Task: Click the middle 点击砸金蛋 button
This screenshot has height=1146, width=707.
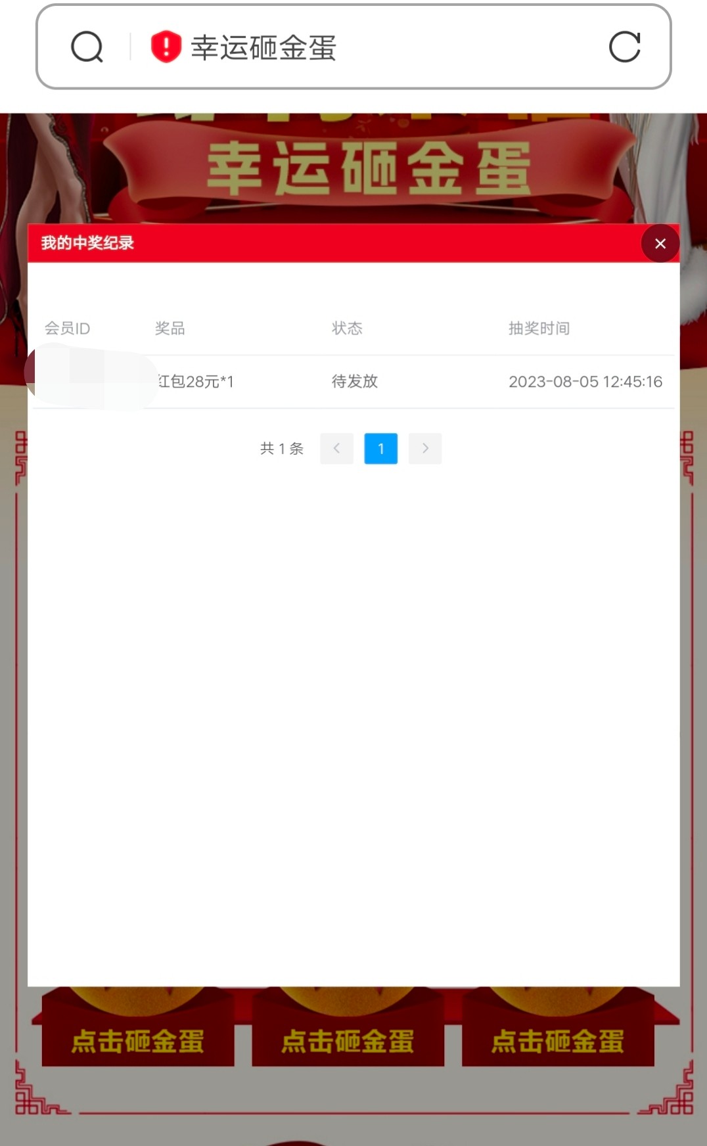Action: click(x=348, y=1041)
